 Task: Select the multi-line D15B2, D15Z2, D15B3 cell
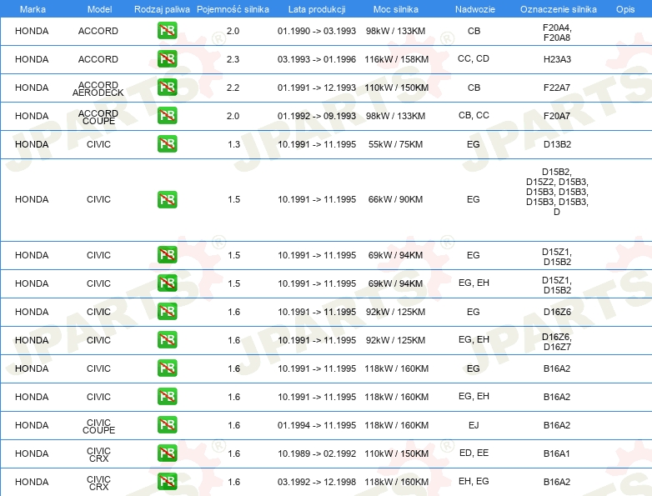coord(557,192)
